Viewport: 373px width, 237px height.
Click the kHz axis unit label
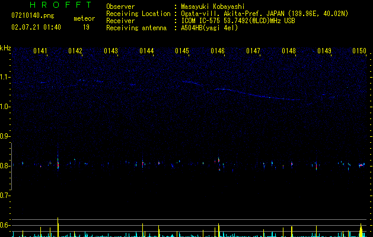pos(5,48)
